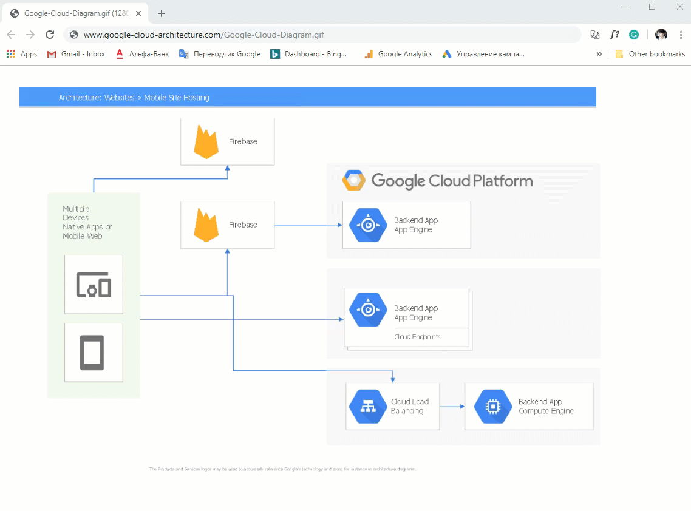Click the Compute Engine chip icon

point(492,406)
